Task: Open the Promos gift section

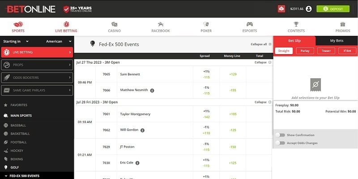Action: click(343, 27)
